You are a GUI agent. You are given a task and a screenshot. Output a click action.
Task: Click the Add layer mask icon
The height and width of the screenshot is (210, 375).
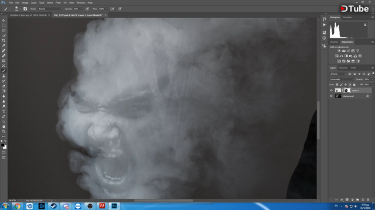click(347, 199)
